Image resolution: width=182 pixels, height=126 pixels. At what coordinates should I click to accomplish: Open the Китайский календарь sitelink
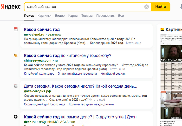click(39, 74)
